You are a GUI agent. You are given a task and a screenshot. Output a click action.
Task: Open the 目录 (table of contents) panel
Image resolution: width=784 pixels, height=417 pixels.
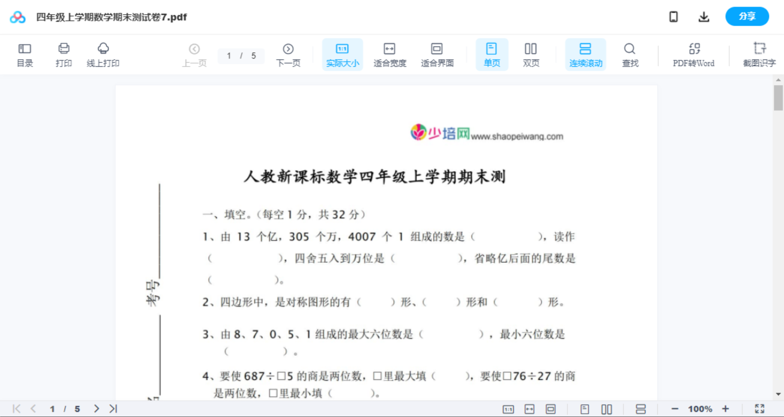pos(25,54)
